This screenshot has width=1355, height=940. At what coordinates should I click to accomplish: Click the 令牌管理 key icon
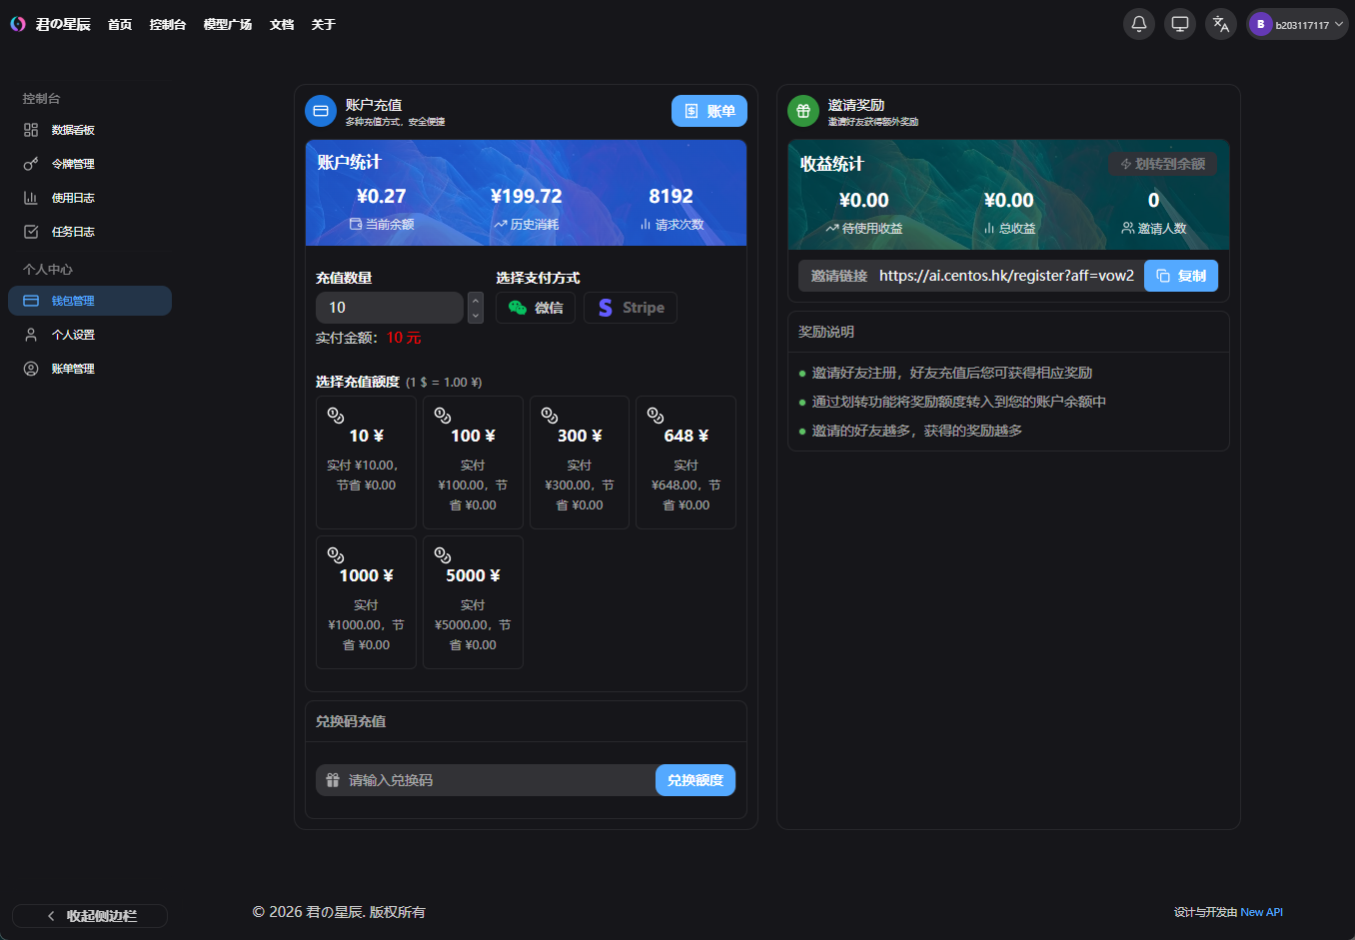tap(31, 164)
